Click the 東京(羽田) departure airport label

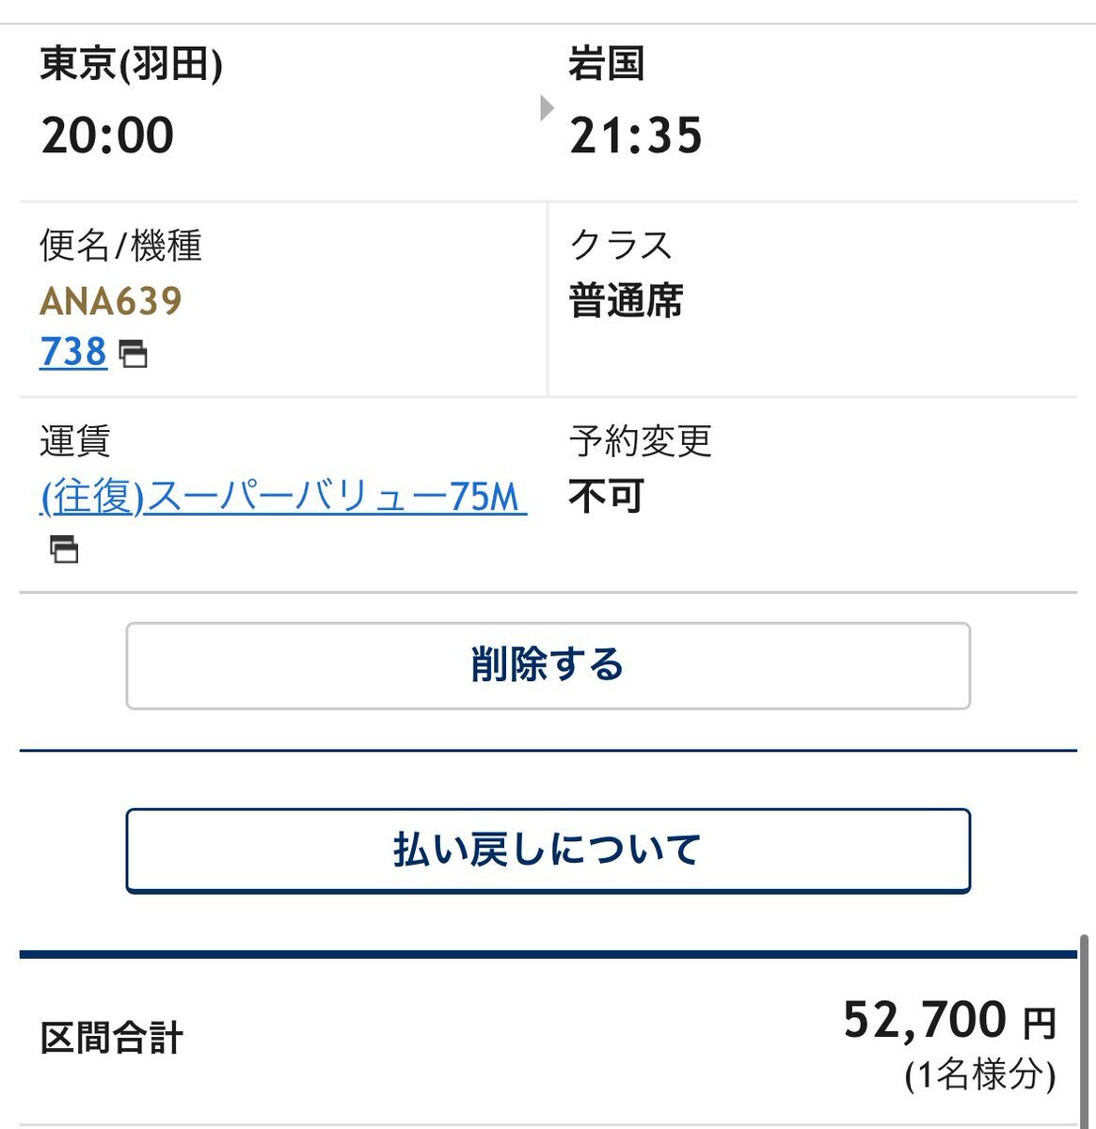click(131, 65)
